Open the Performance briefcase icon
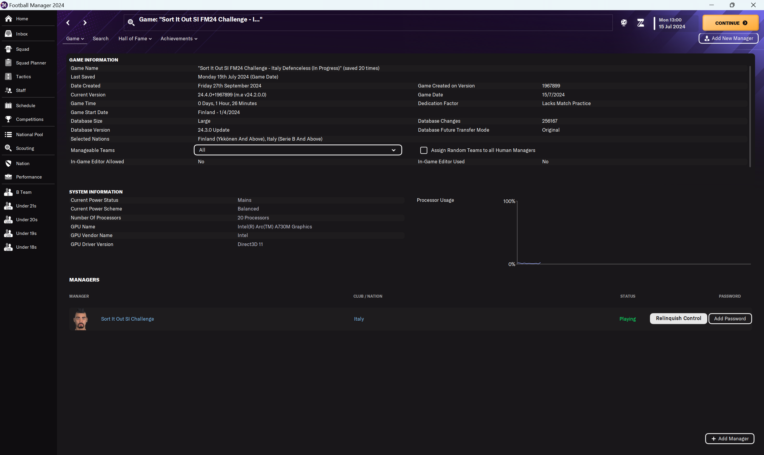This screenshot has height=455, width=764. click(8, 177)
